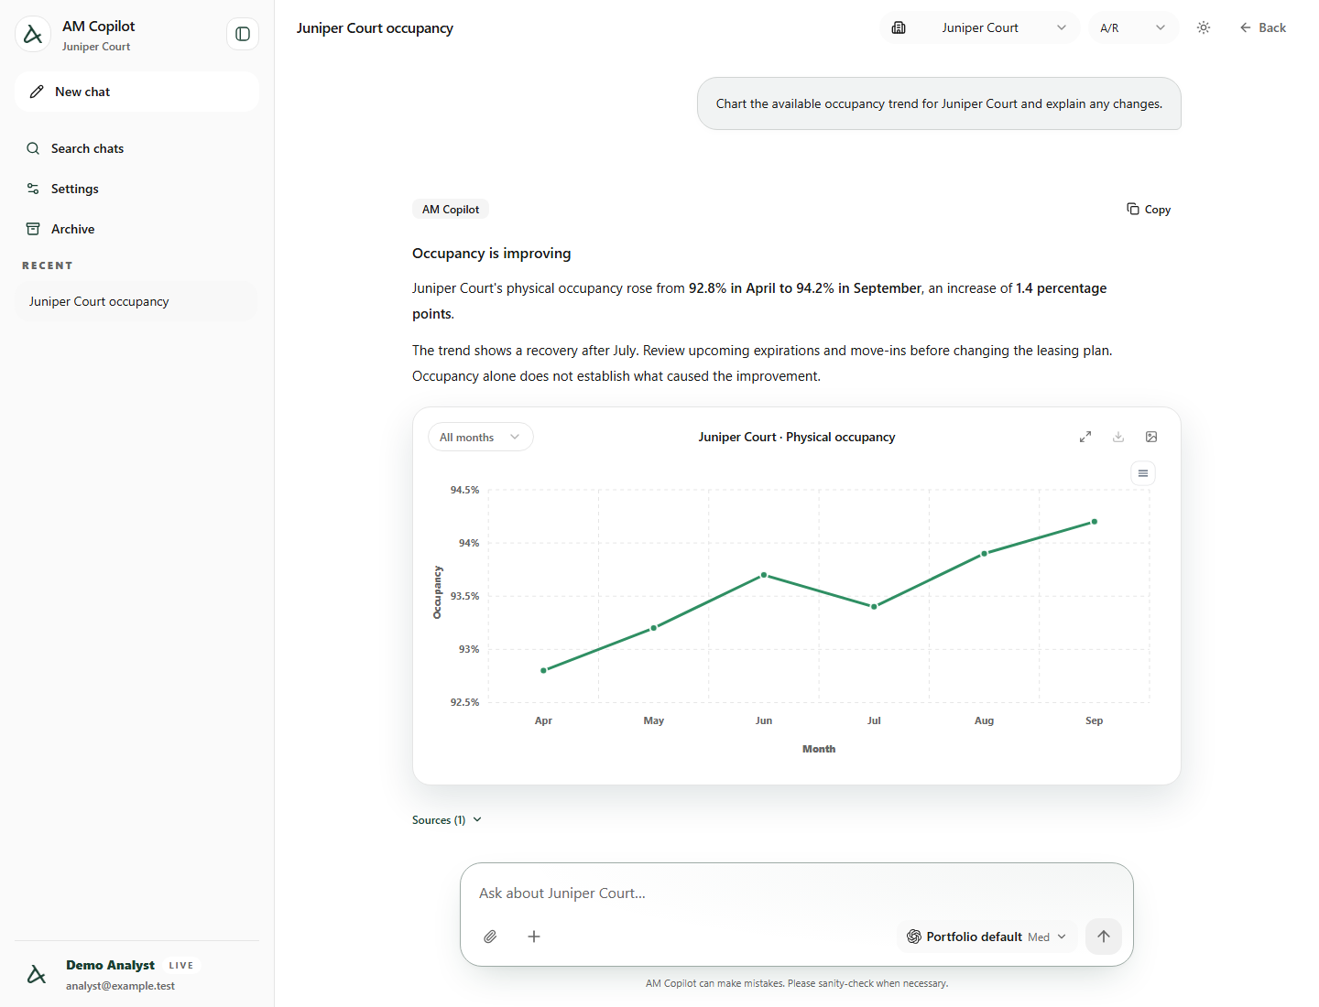Open the Settings page

pos(136,189)
